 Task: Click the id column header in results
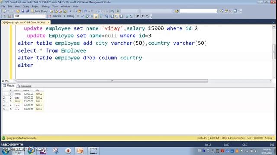pos(10,90)
